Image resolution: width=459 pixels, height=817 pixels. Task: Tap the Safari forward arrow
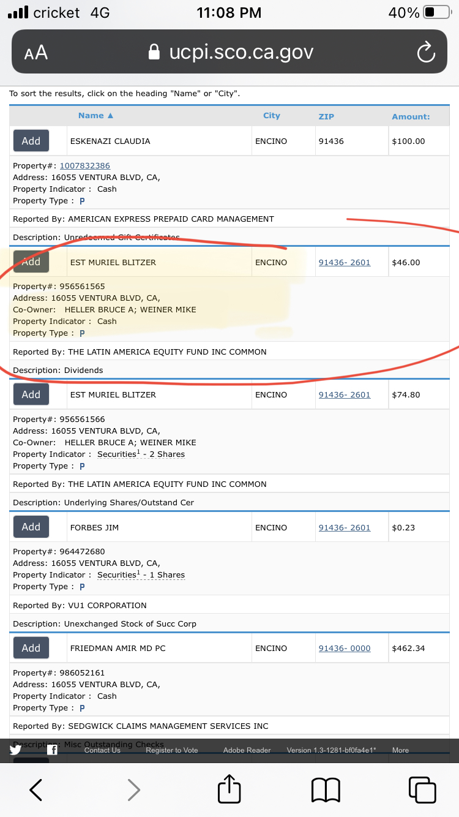pyautogui.click(x=133, y=790)
